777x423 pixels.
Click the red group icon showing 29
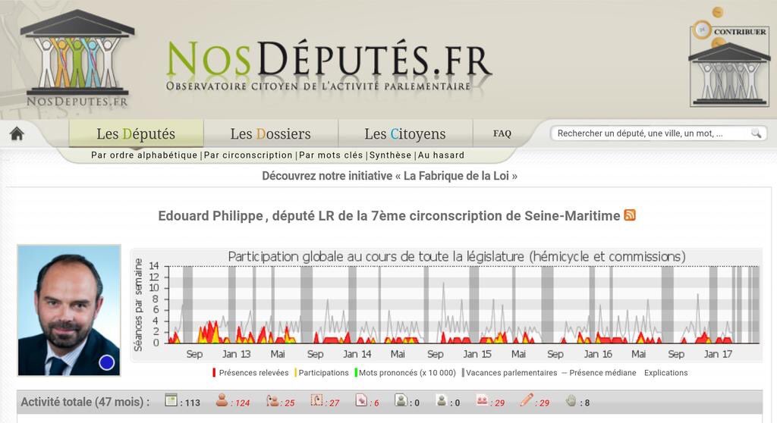pos(482,399)
